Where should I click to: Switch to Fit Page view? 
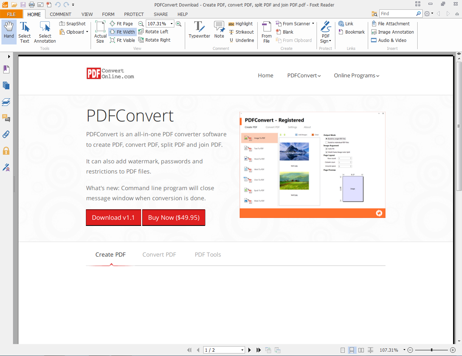pos(121,23)
